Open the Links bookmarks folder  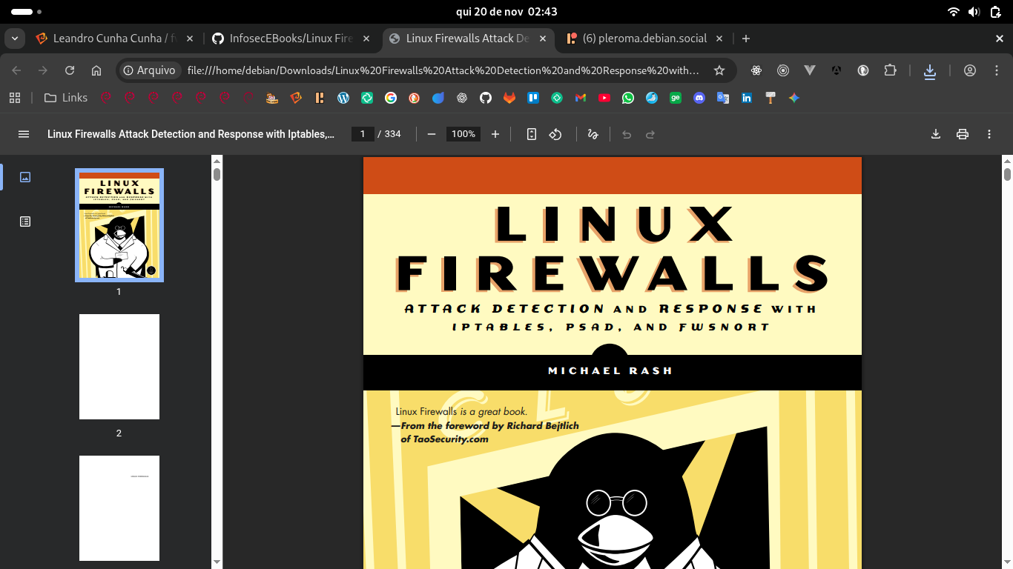[65, 98]
